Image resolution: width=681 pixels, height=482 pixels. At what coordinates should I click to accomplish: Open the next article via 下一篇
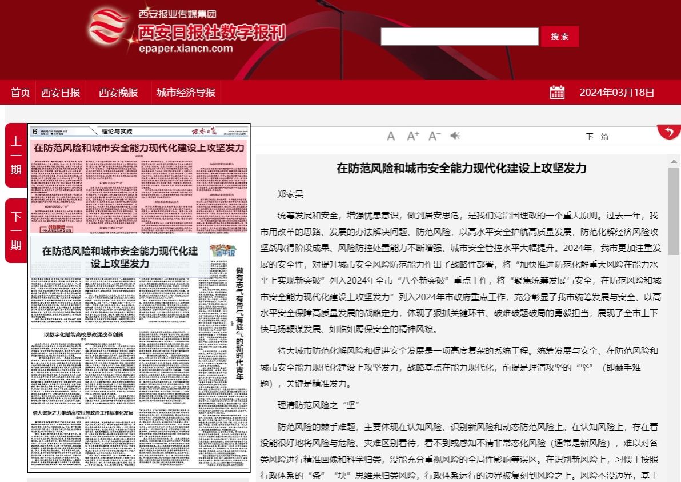tap(597, 137)
